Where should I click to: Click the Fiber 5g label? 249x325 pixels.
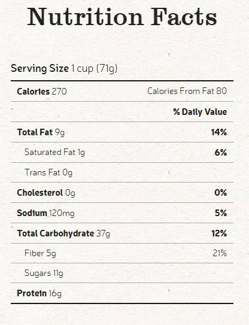click(x=40, y=253)
